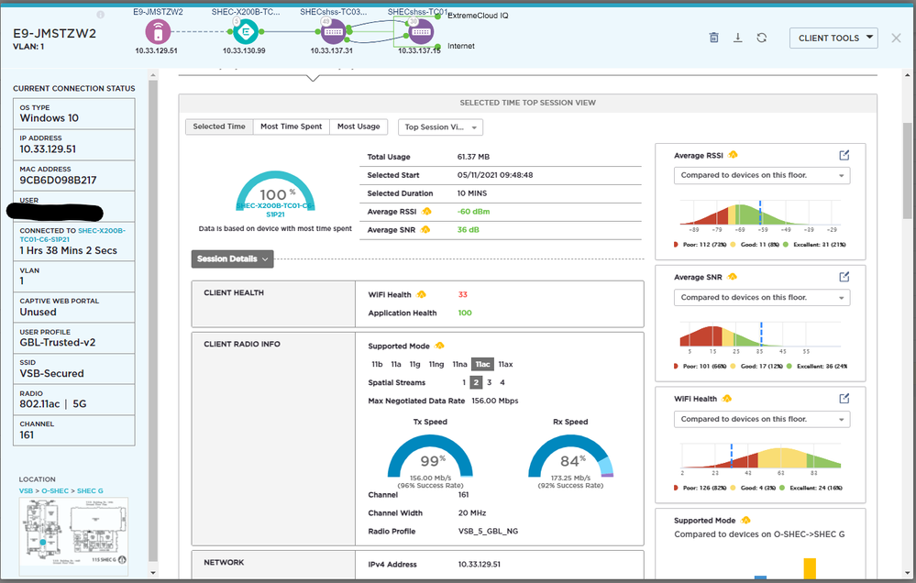Open the Top Session View dropdown
The width and height of the screenshot is (916, 583).
(440, 127)
